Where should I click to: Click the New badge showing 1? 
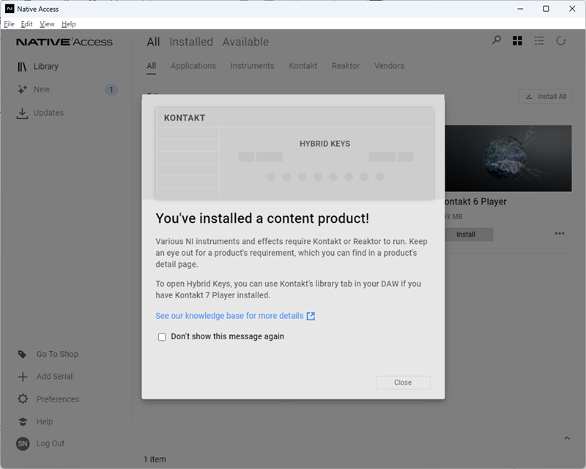point(111,89)
